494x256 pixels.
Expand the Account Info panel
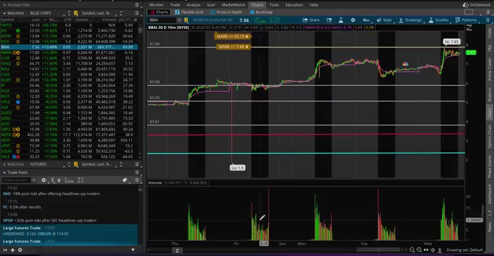pyautogui.click(x=3, y=5)
